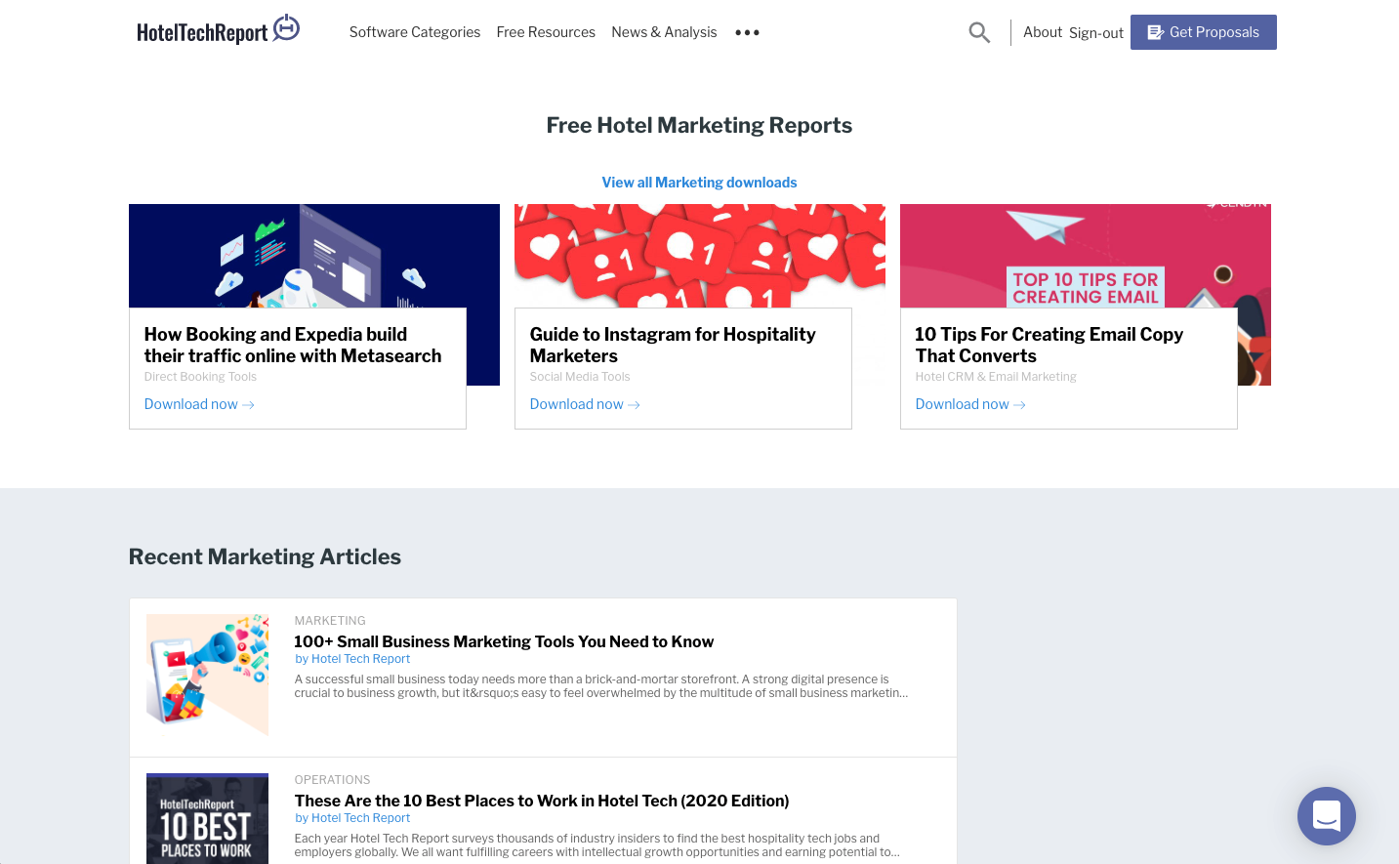Click the 'Free Hotel Marketing Reports' heading
The image size is (1399, 864).
pos(699,125)
